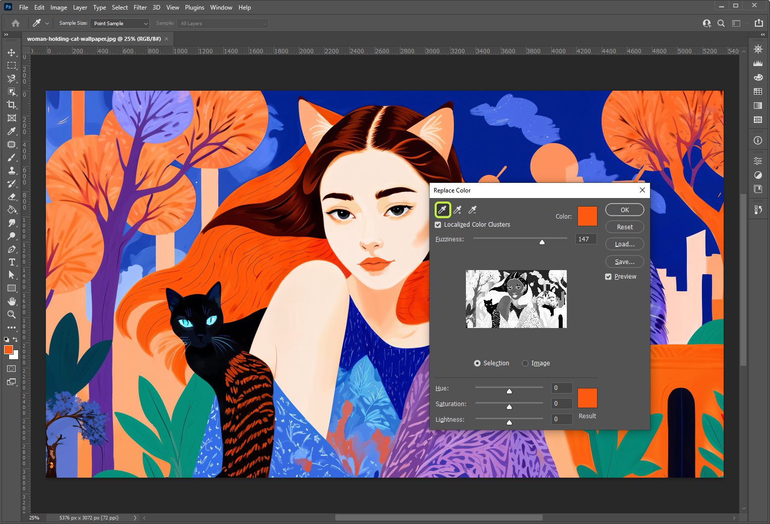
Task: Open the Edit Toolbar three-dots menu
Action: (x=12, y=327)
